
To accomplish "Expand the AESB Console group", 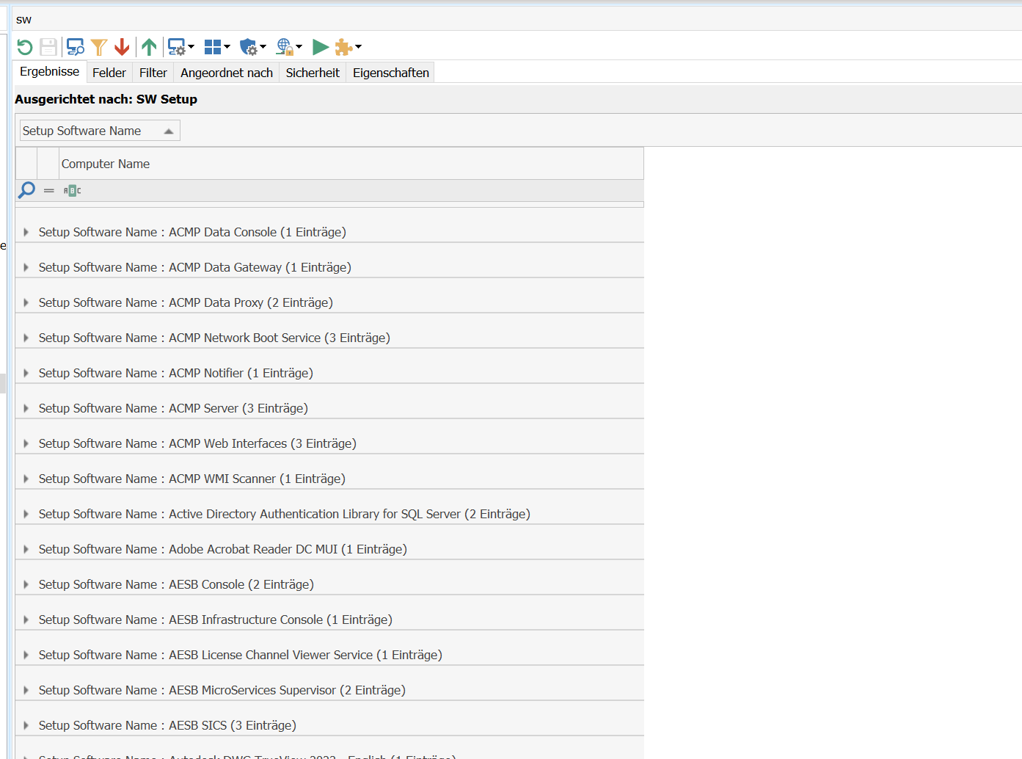I will point(26,584).
